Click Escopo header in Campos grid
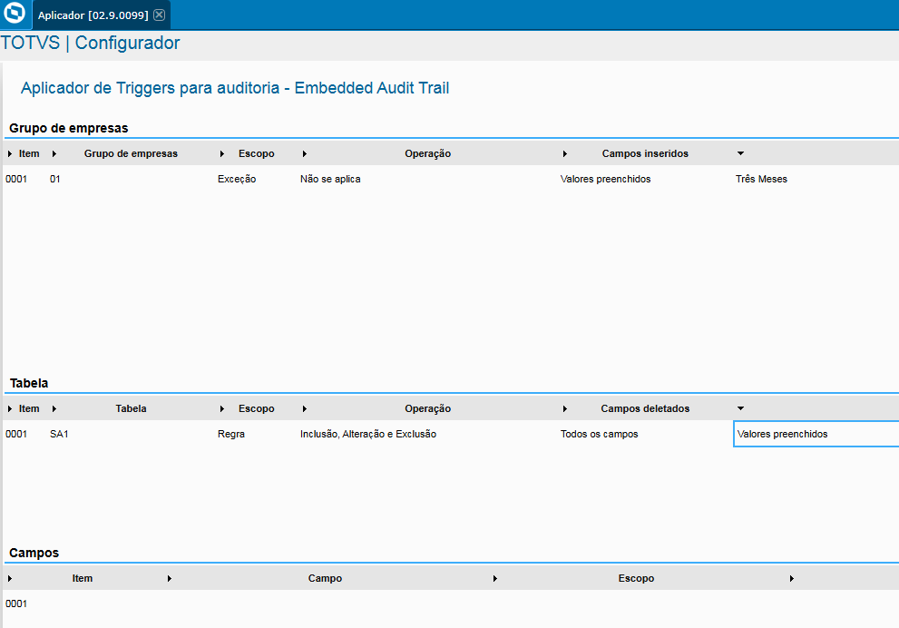Image resolution: width=899 pixels, height=628 pixels. 636,579
